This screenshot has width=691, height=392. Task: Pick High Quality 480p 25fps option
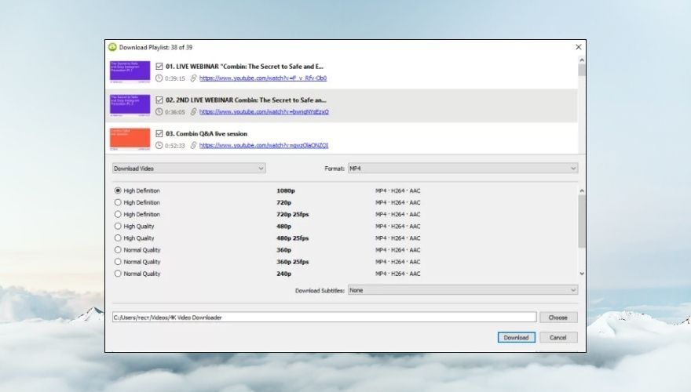pos(118,238)
